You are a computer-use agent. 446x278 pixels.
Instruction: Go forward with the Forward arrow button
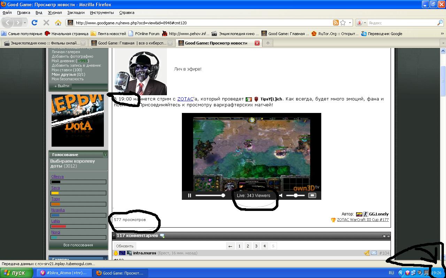tap(17, 23)
